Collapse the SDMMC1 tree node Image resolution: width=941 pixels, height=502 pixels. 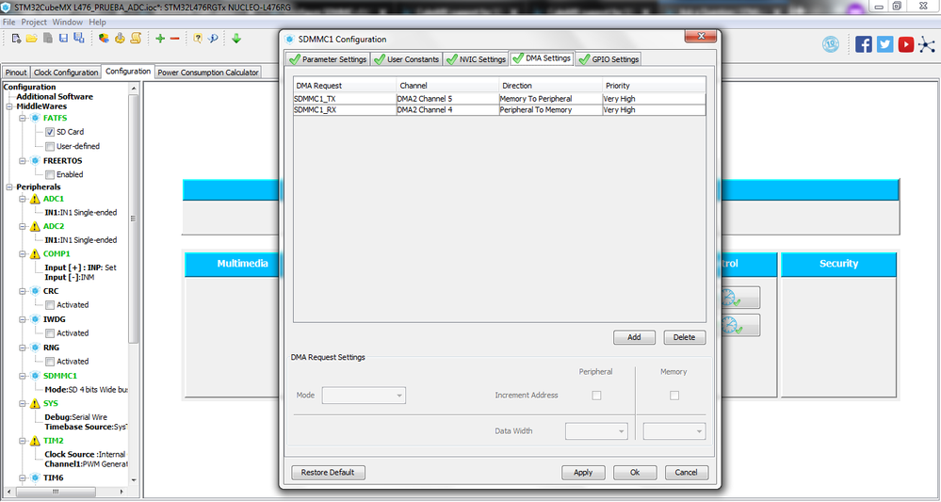point(23,376)
